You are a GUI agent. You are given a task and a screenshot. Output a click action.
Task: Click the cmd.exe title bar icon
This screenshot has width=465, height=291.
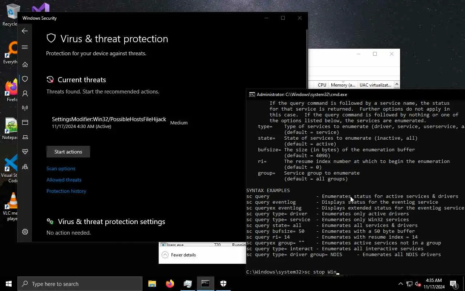252,95
